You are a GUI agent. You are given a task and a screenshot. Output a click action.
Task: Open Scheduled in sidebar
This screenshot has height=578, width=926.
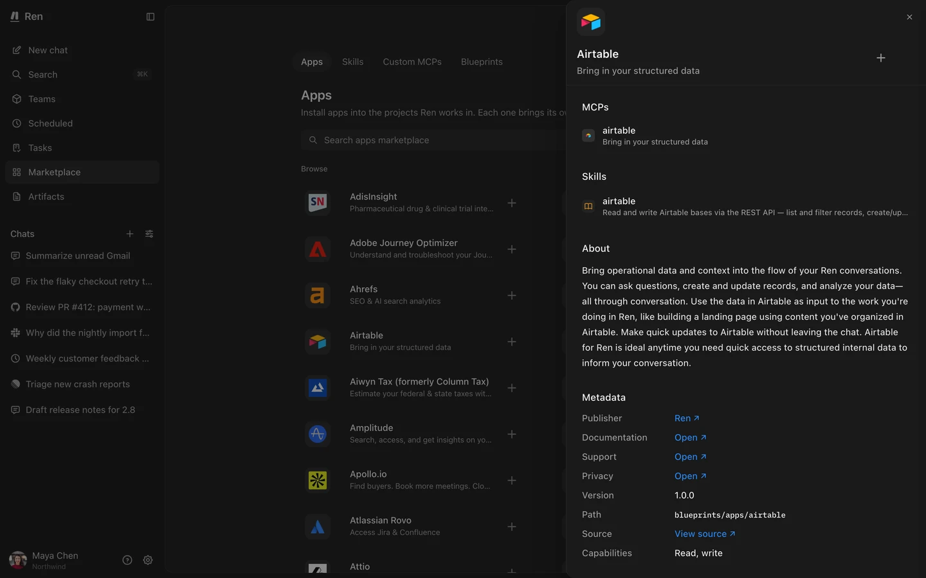(82, 123)
